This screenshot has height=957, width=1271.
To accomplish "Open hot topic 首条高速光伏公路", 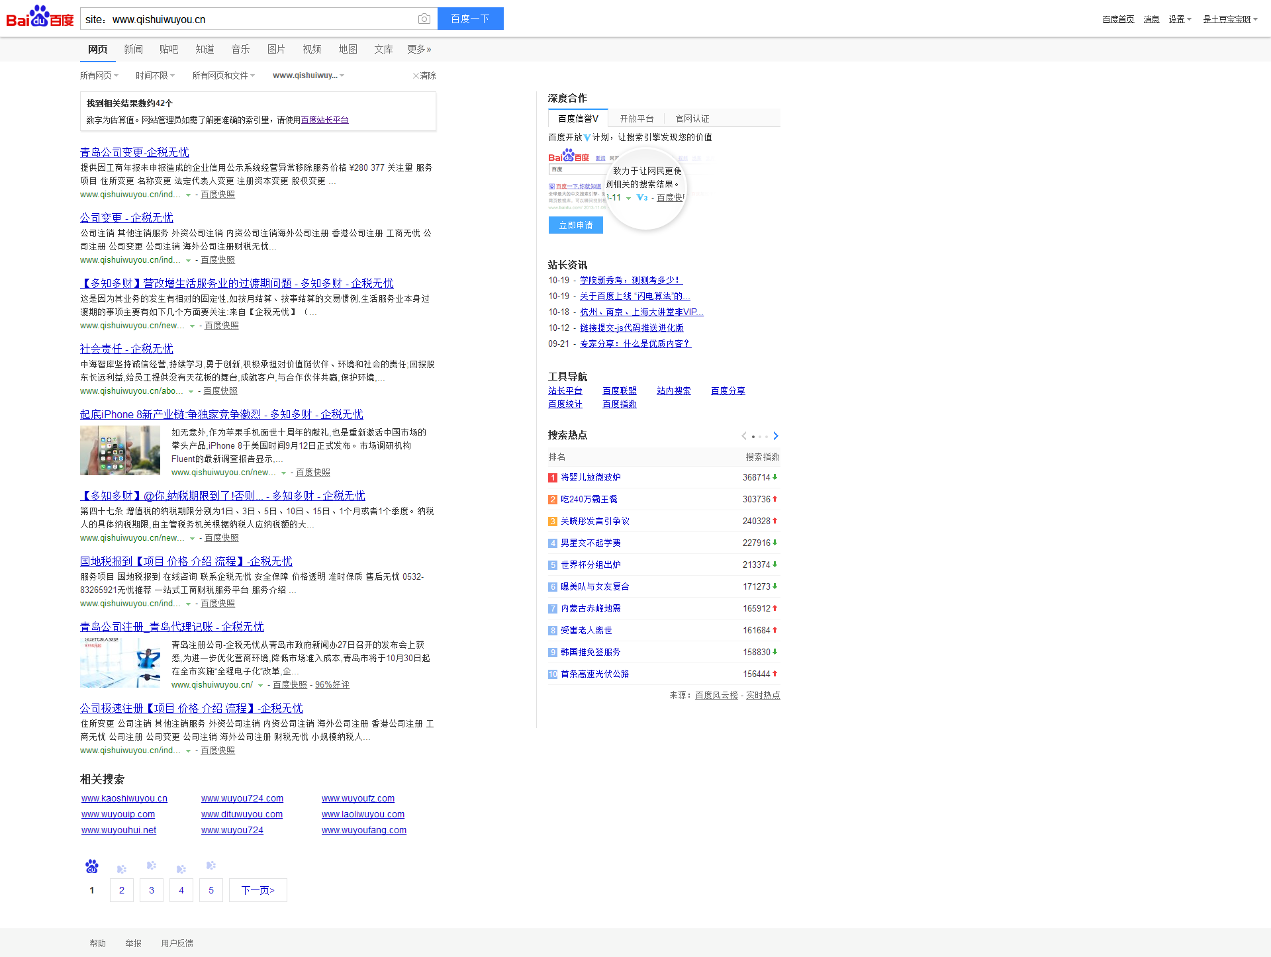I will [595, 674].
